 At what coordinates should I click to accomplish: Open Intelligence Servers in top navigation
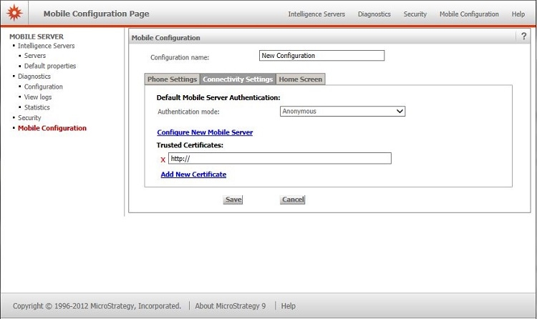tap(316, 14)
